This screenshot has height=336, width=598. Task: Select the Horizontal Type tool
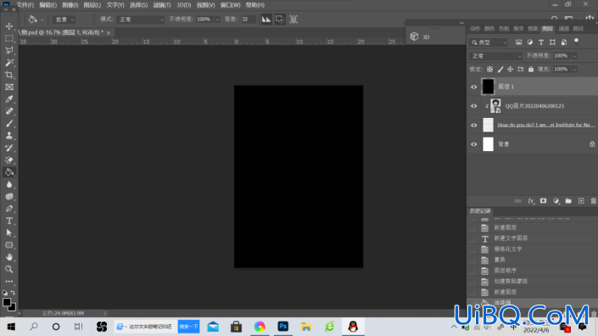pos(9,221)
